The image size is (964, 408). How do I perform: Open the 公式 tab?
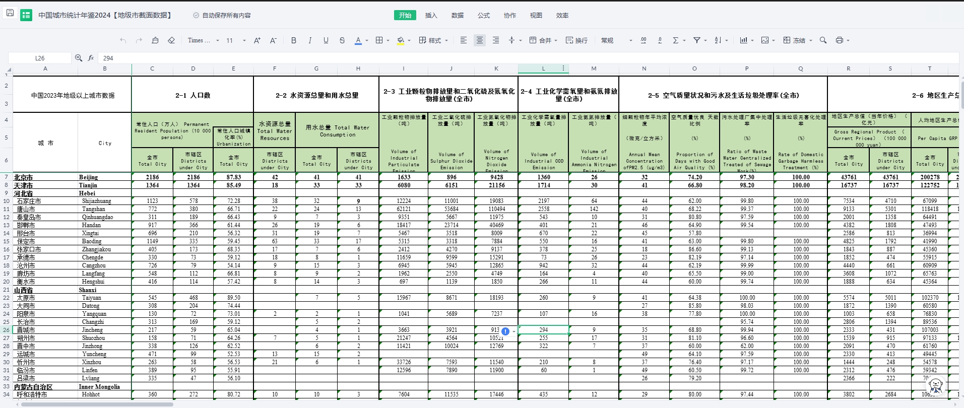point(484,15)
